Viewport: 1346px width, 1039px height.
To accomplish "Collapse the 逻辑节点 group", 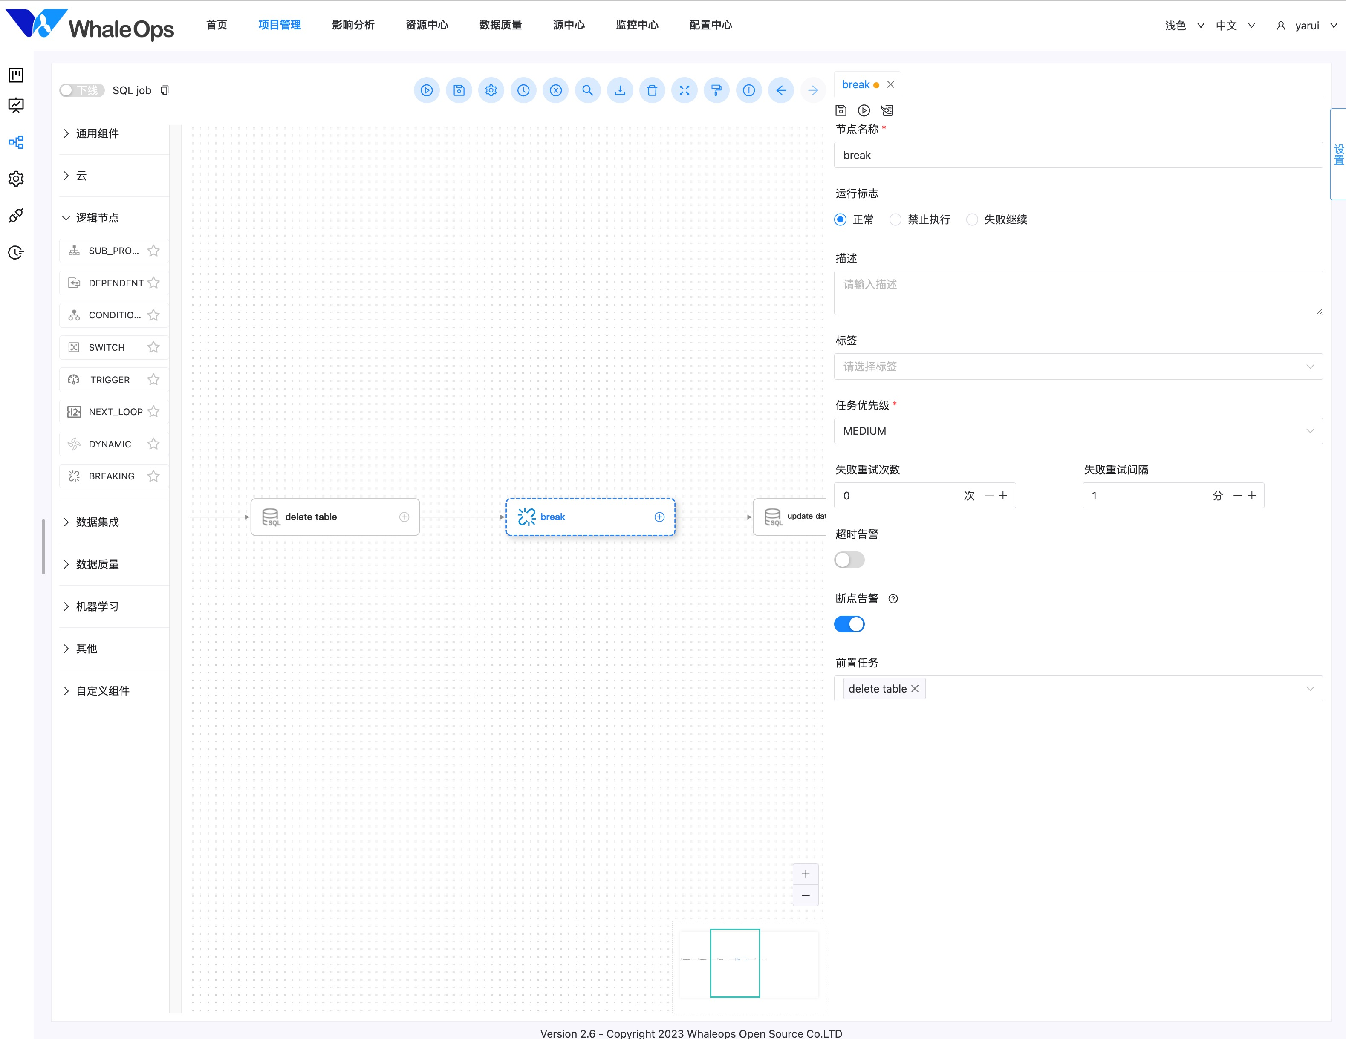I will (x=97, y=218).
